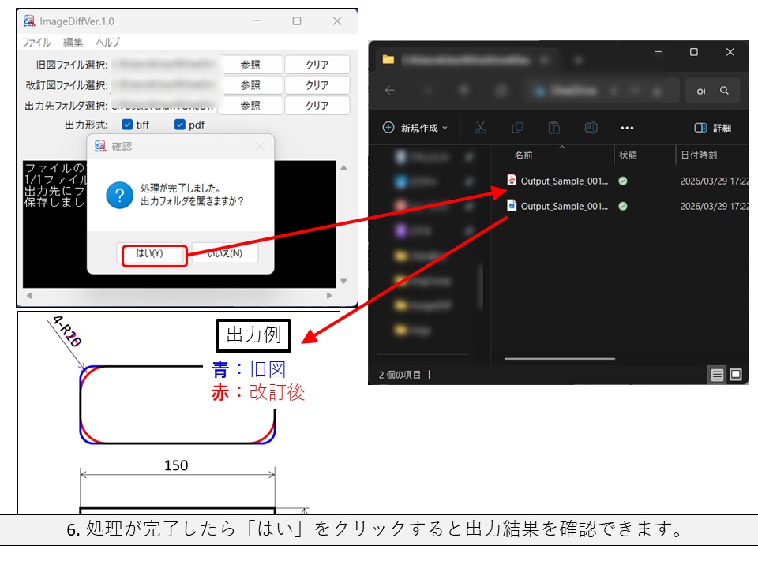The image size is (758, 568).
Task: Click the log horizontal scroll right arrow
Action: [329, 296]
